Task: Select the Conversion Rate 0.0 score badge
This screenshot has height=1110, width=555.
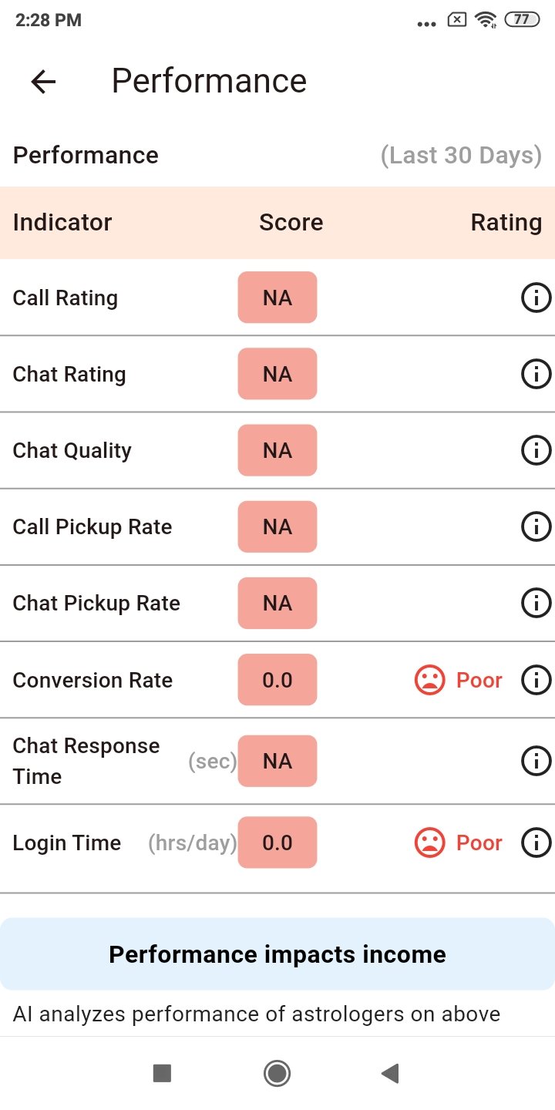Action: pos(277,680)
